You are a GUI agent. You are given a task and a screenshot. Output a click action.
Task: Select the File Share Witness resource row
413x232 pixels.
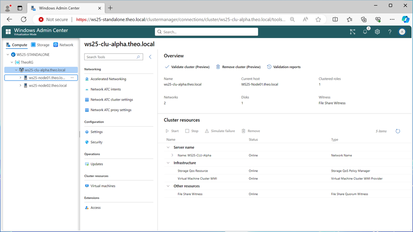point(287,194)
